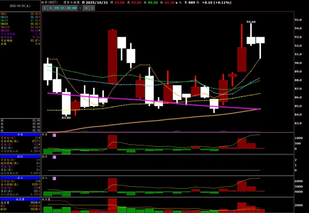The image size is (309, 213).
Task: Switch to the 10-minute timeframe
Action: click(56, 8)
